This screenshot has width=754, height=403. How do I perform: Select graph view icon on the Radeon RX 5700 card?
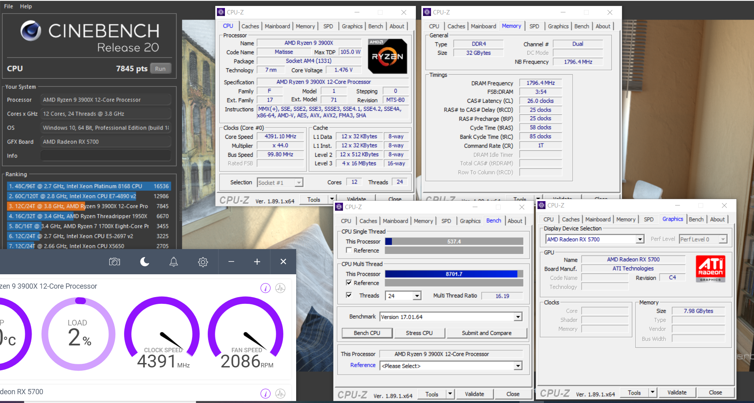281,393
